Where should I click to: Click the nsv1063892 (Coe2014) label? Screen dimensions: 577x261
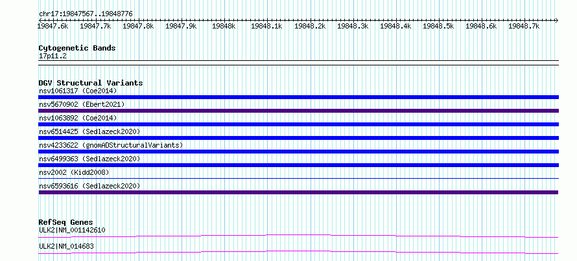(x=78, y=118)
